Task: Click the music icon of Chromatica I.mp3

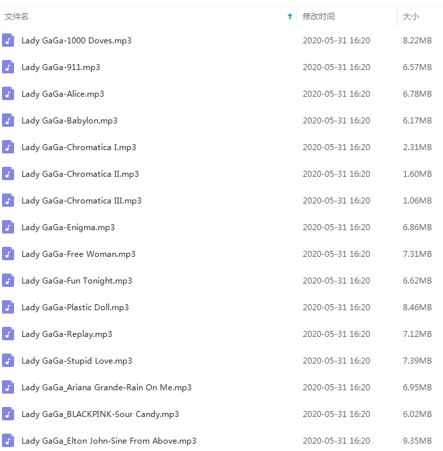Action: [x=8, y=147]
